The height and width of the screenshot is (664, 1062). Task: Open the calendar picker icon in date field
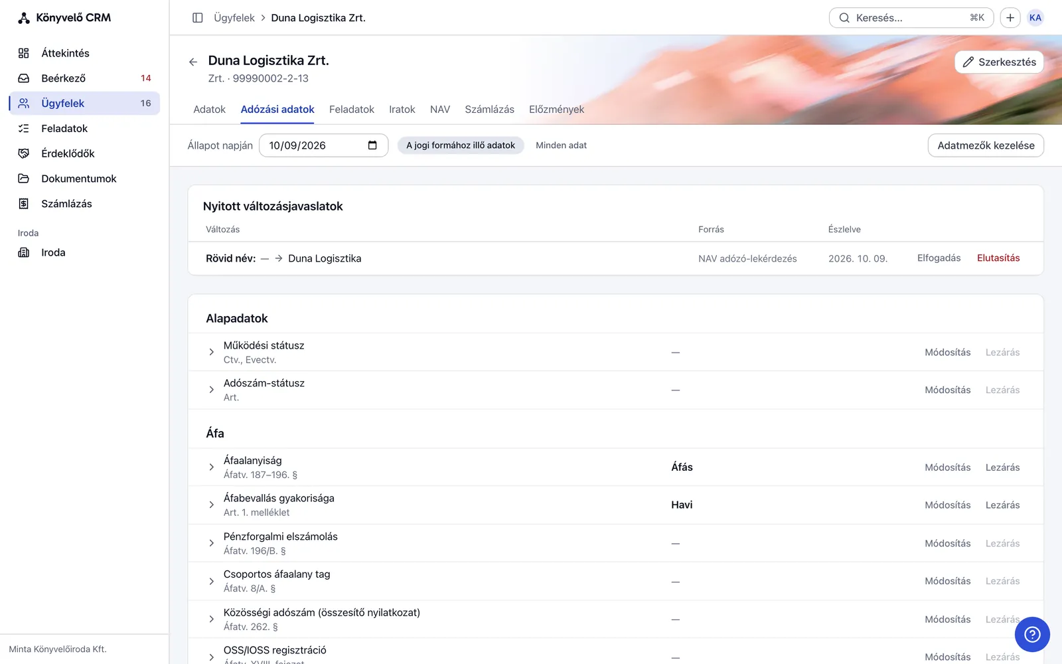(x=372, y=145)
